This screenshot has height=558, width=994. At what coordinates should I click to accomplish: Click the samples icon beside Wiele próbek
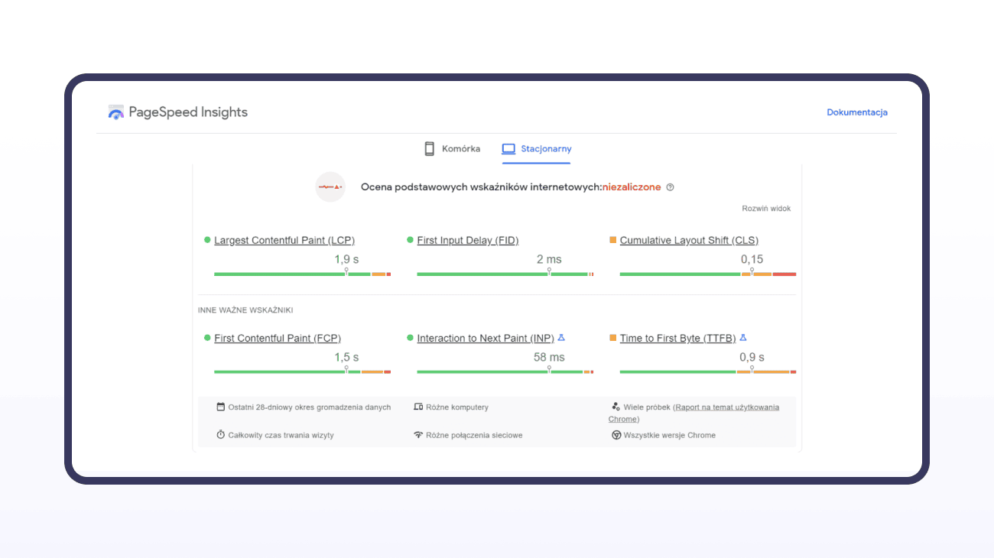(x=616, y=407)
